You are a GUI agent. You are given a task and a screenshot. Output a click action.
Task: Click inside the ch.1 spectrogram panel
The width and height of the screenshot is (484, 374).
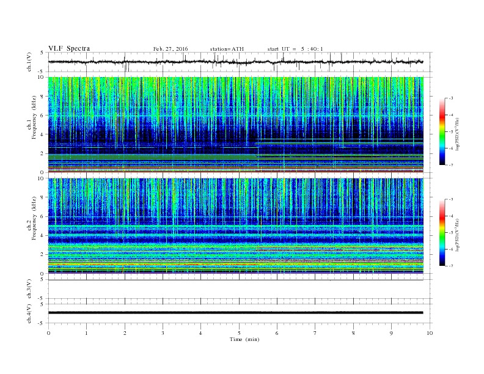[235, 125]
